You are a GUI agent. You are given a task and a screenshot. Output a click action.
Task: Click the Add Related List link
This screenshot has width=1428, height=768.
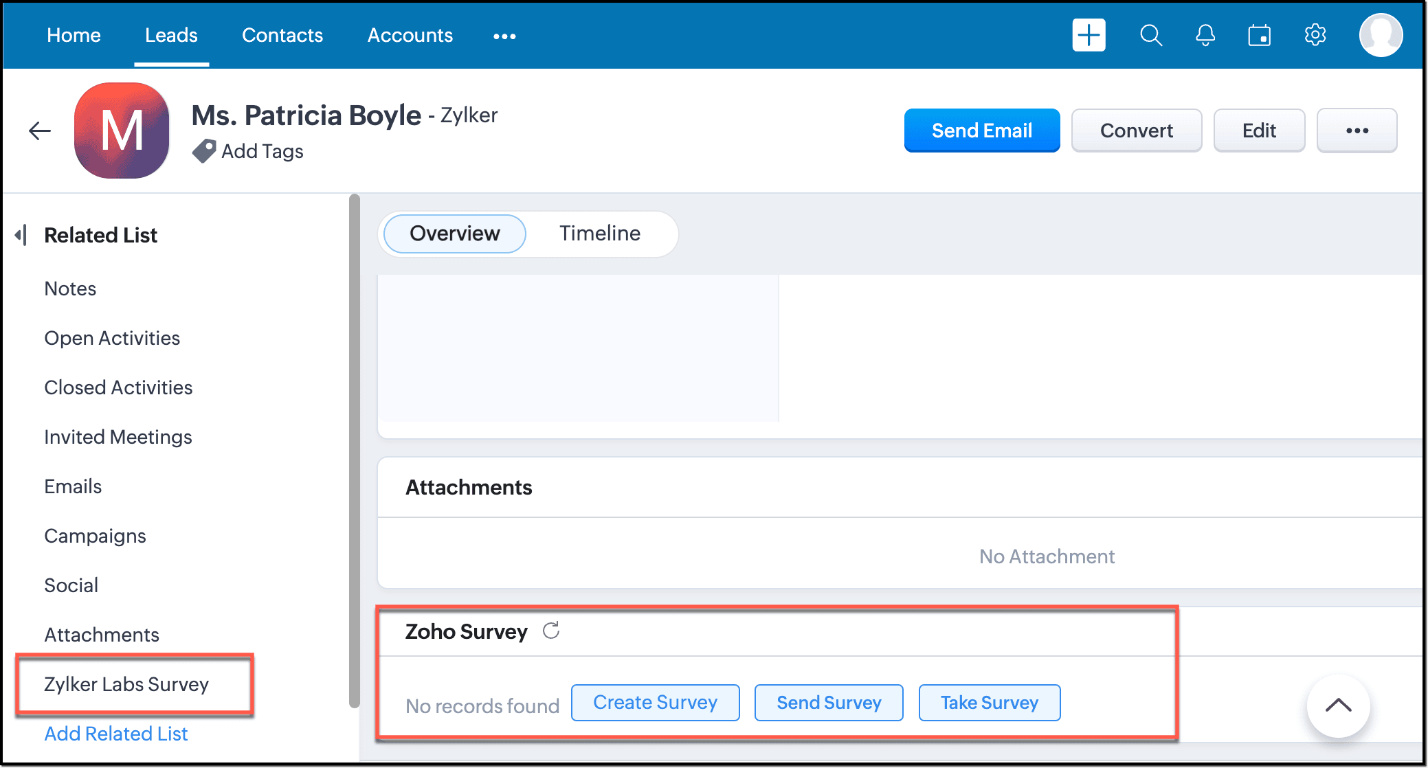coord(115,734)
